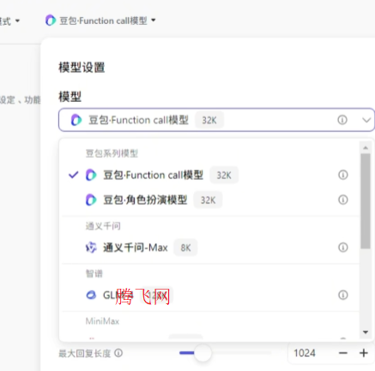Adjust the 最大回复长度 slider handle

click(203, 353)
